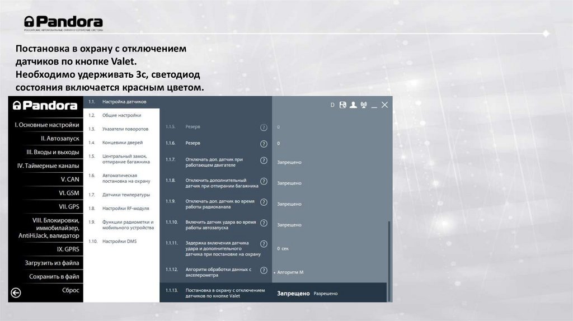The image size is (573, 321).
Task: Select 'Разрешено' option for setting 1.1.13
Action: [325, 293]
